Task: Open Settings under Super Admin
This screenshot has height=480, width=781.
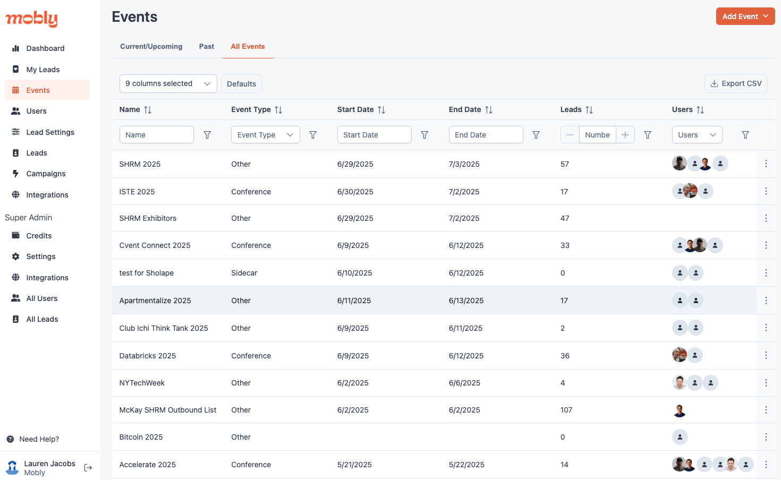Action: point(47,256)
